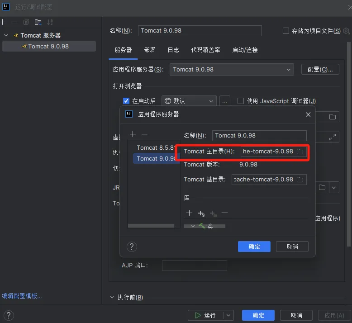Add a library with plus icon under 库
The width and height of the screenshot is (352, 323).
coord(189,213)
